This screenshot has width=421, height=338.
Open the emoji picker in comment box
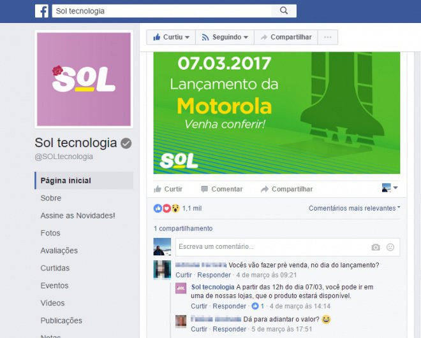pos(390,247)
